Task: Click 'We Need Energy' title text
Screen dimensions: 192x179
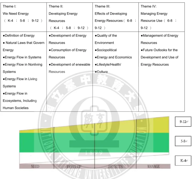Action: [16, 13]
